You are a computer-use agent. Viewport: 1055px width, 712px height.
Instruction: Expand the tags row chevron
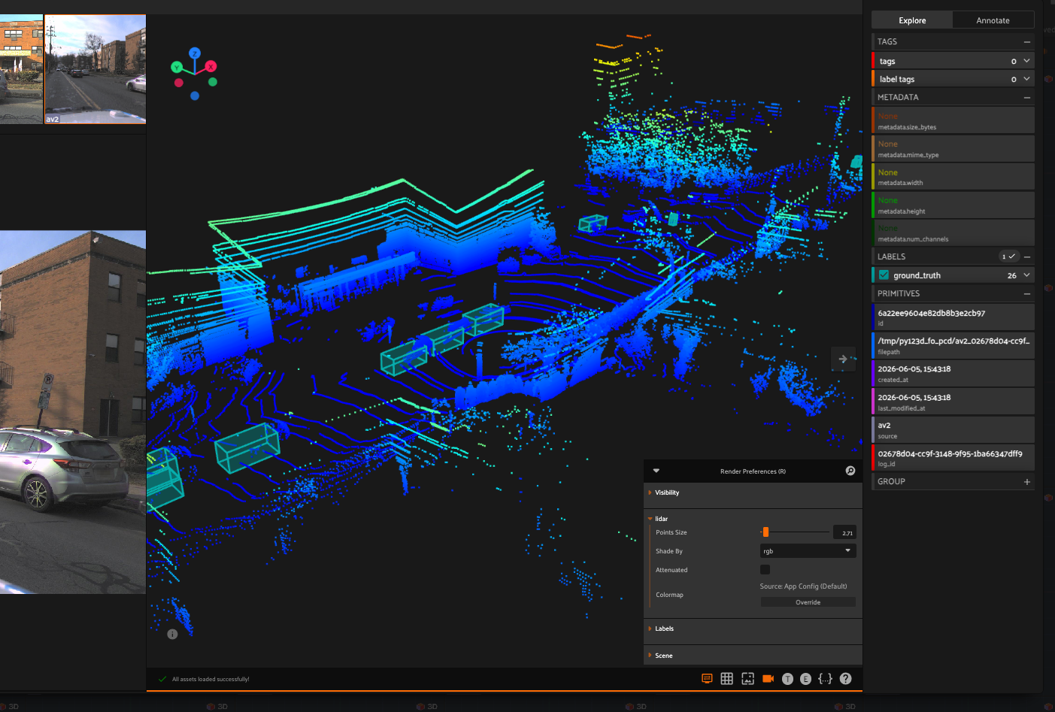(1026, 61)
